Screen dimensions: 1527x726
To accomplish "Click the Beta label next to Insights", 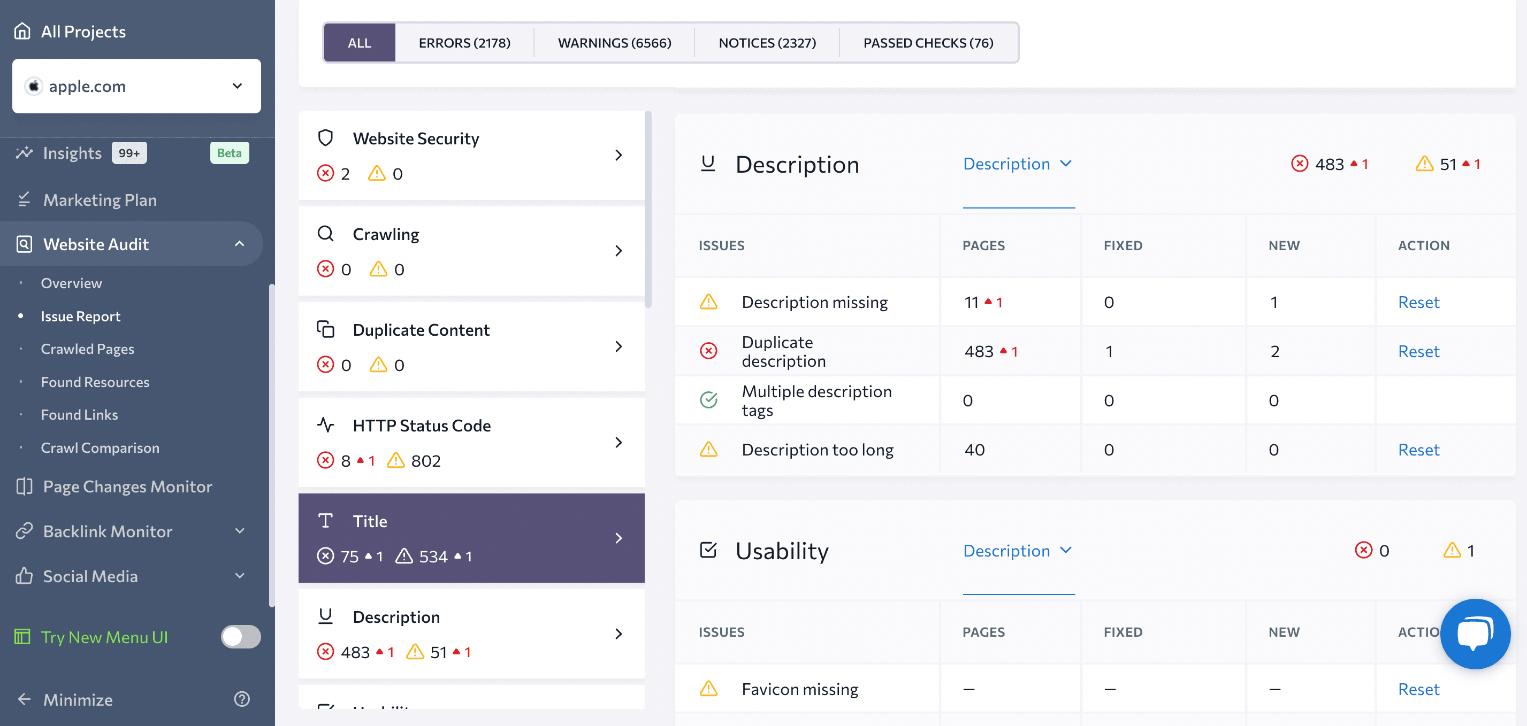I will [230, 153].
